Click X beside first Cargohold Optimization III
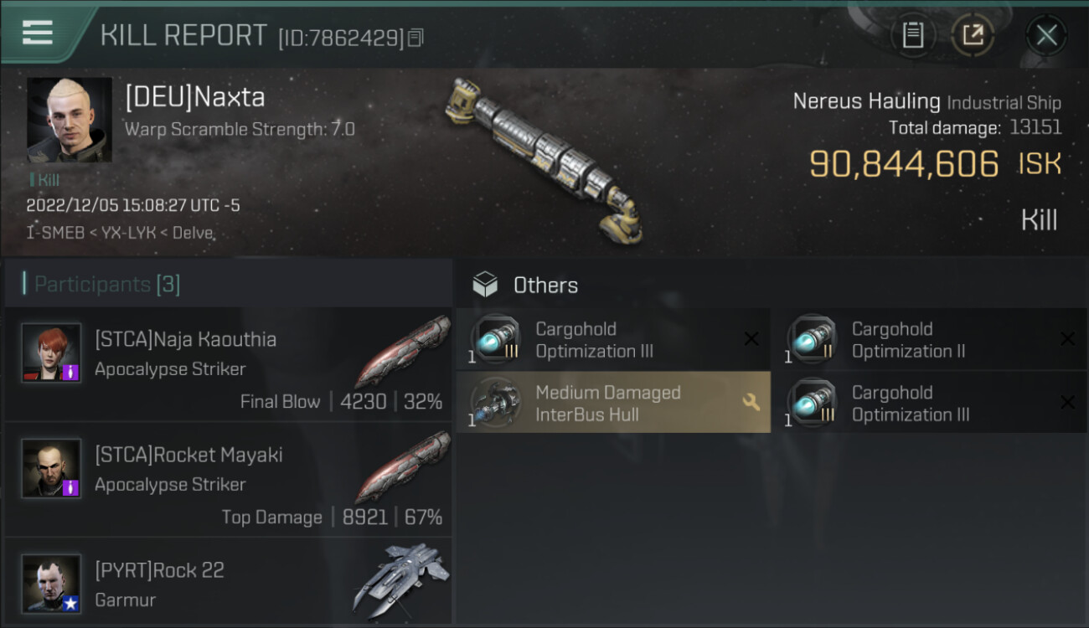 click(x=751, y=339)
